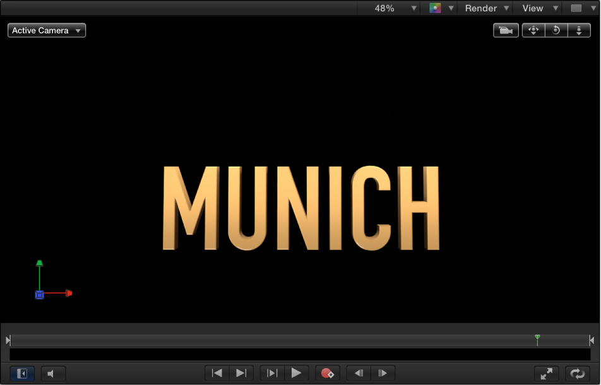Click the play range In marker
This screenshot has height=385, width=601.
[x=8, y=340]
